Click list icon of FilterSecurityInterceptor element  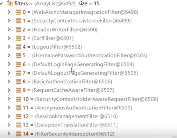click(19, 134)
